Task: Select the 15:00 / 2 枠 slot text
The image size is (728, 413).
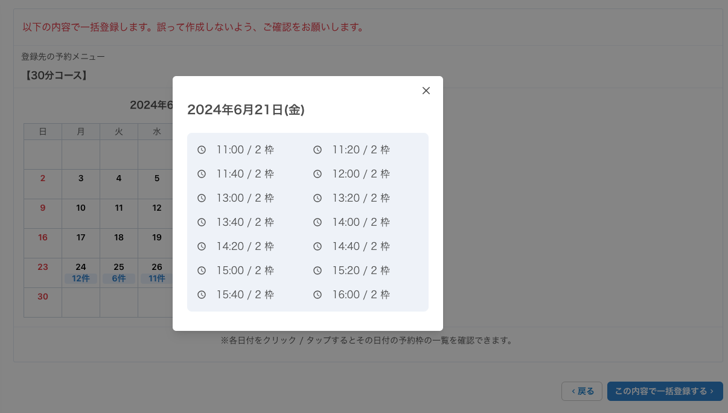Action: pyautogui.click(x=245, y=271)
